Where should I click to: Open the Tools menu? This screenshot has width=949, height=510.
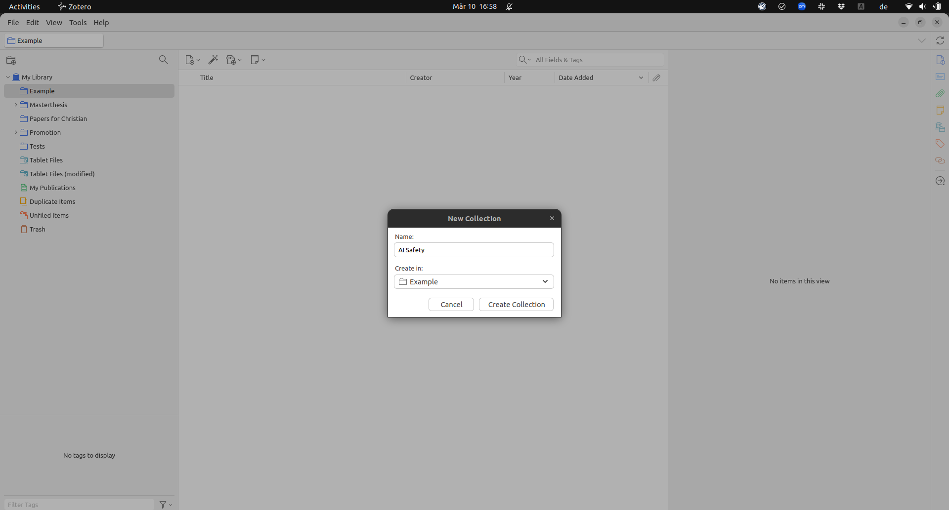[x=78, y=23]
